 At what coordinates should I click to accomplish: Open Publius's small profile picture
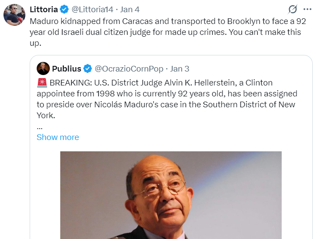[43, 68]
